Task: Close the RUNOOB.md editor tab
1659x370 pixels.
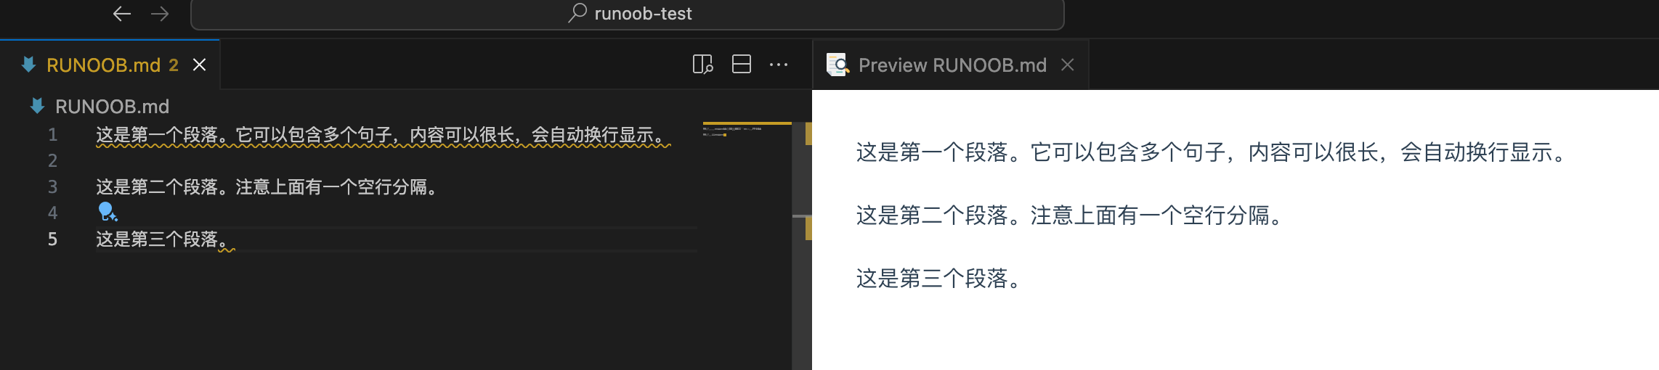Action: click(x=199, y=65)
